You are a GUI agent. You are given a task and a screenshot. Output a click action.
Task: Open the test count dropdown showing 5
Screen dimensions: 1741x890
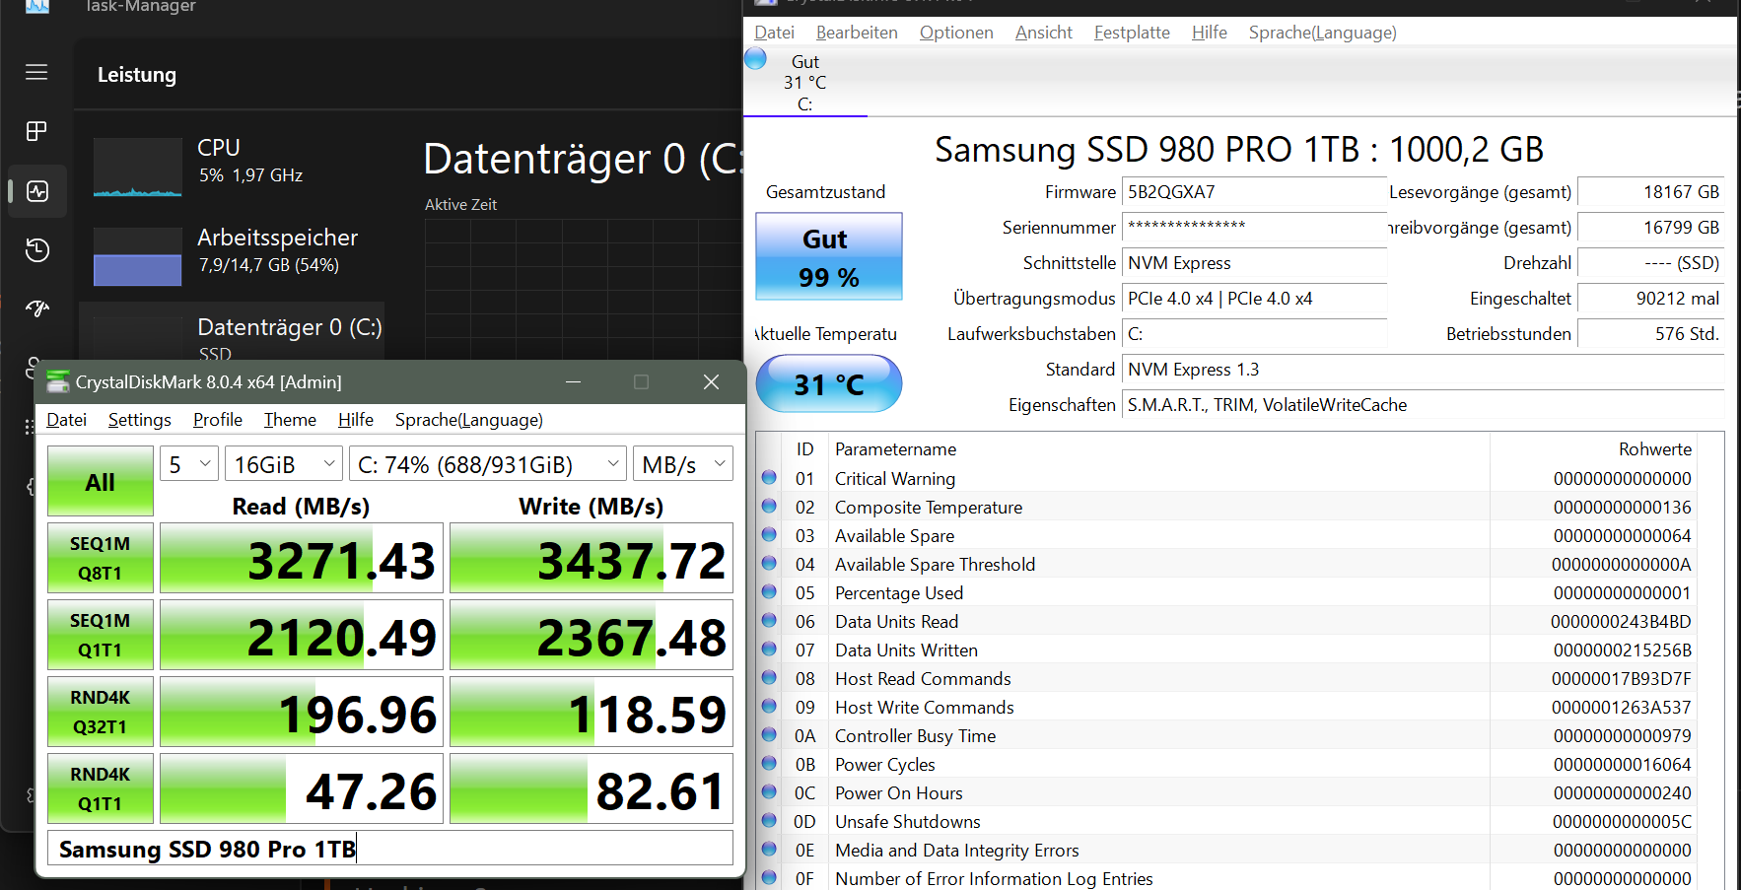[x=189, y=464]
